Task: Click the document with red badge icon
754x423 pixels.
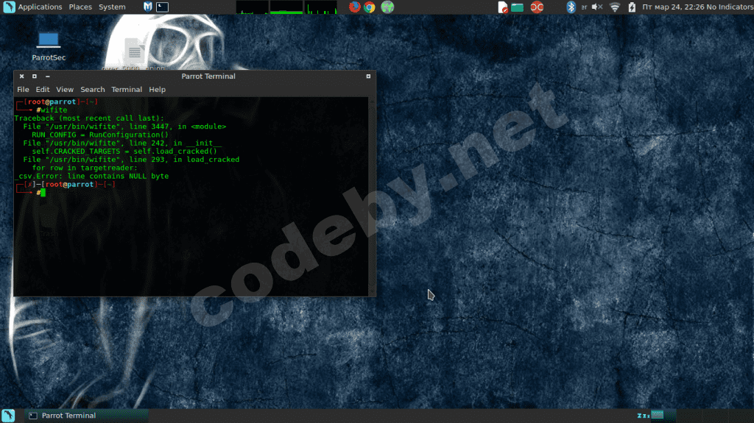Action: point(502,7)
